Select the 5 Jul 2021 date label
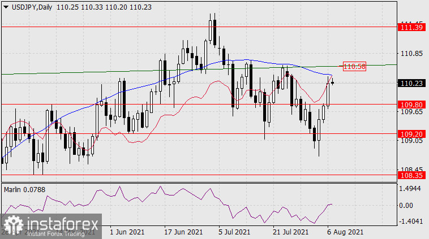The image size is (429, 239). click(234, 232)
